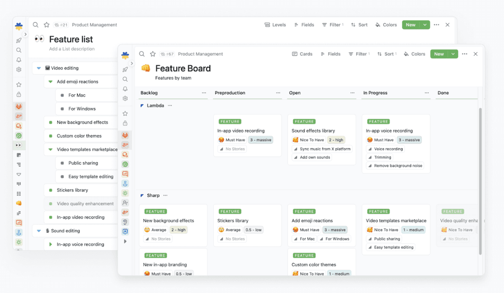Open the New button dropdown arrow
Screen dimensions: 504x293
424,25
